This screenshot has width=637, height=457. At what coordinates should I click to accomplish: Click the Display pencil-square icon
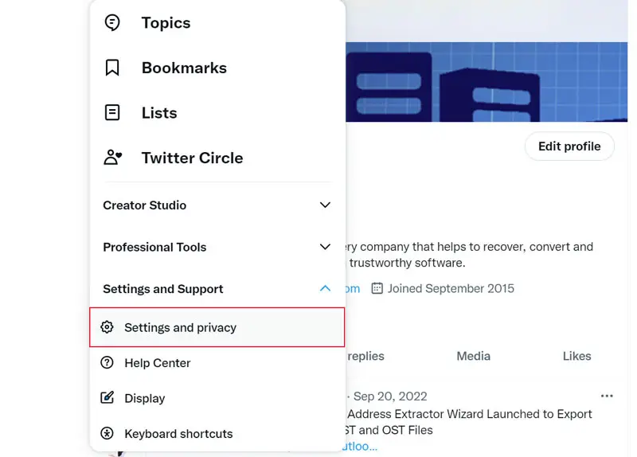[107, 398]
